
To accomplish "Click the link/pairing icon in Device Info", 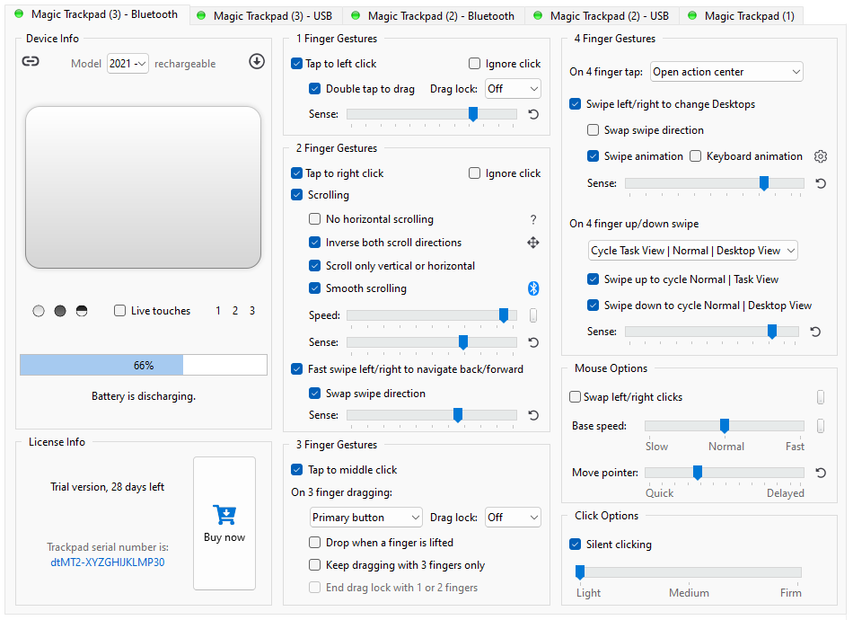I will tap(32, 61).
